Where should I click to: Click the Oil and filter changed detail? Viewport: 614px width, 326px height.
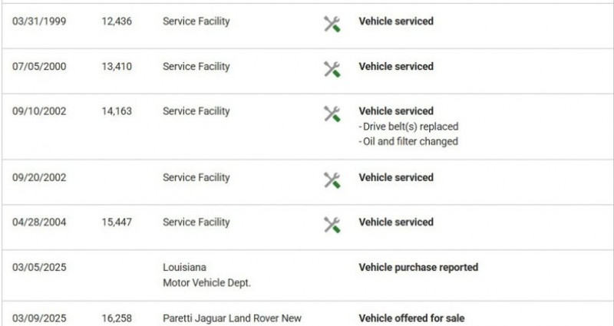coord(408,141)
